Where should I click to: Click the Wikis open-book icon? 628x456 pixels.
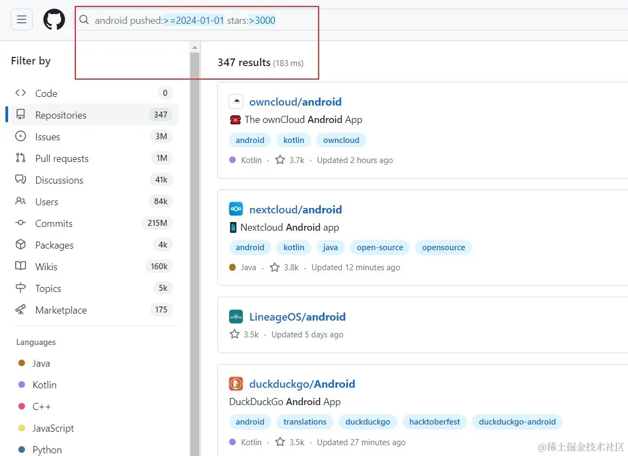click(x=21, y=266)
